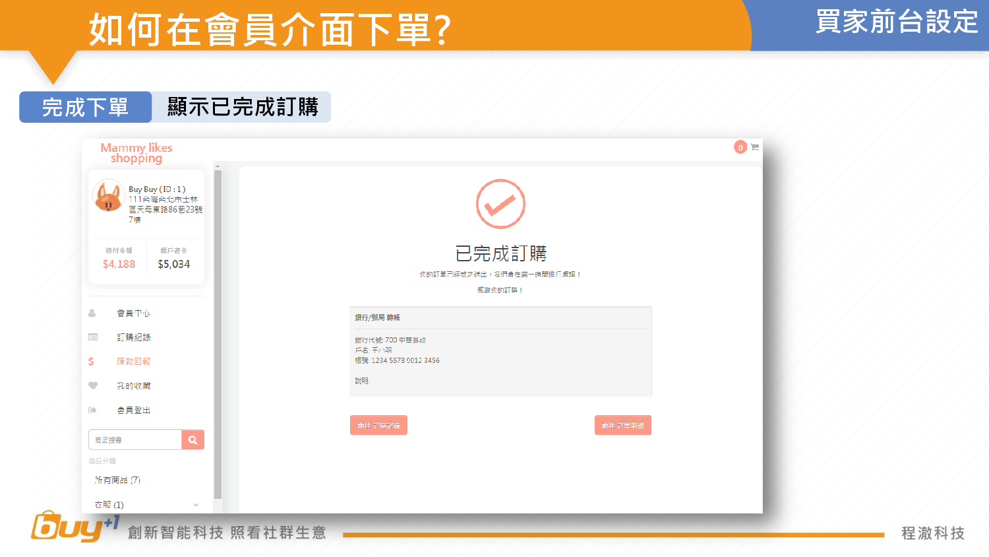Click the heart favorites icon
This screenshot has height=557, width=989.
tap(93, 386)
